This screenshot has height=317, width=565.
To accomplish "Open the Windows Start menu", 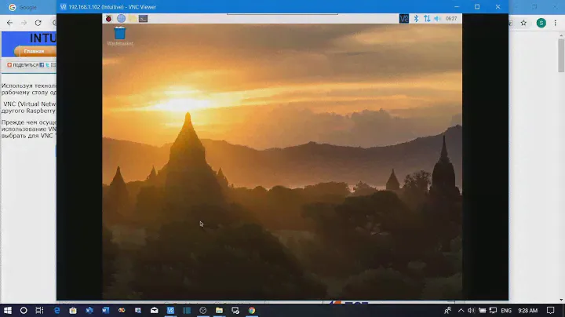I will click(7, 310).
